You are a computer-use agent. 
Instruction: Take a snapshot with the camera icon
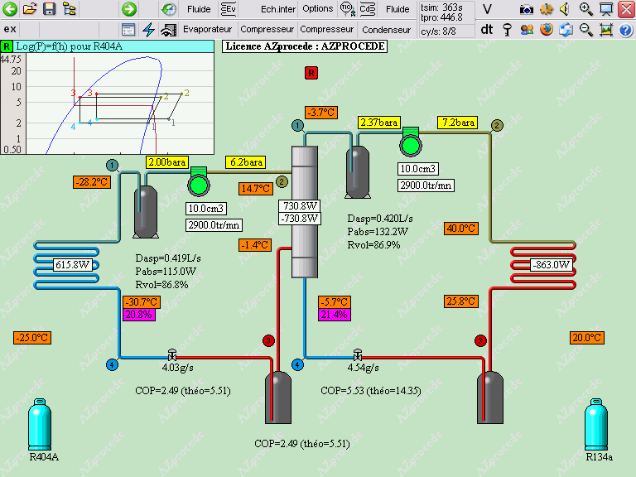526,9
